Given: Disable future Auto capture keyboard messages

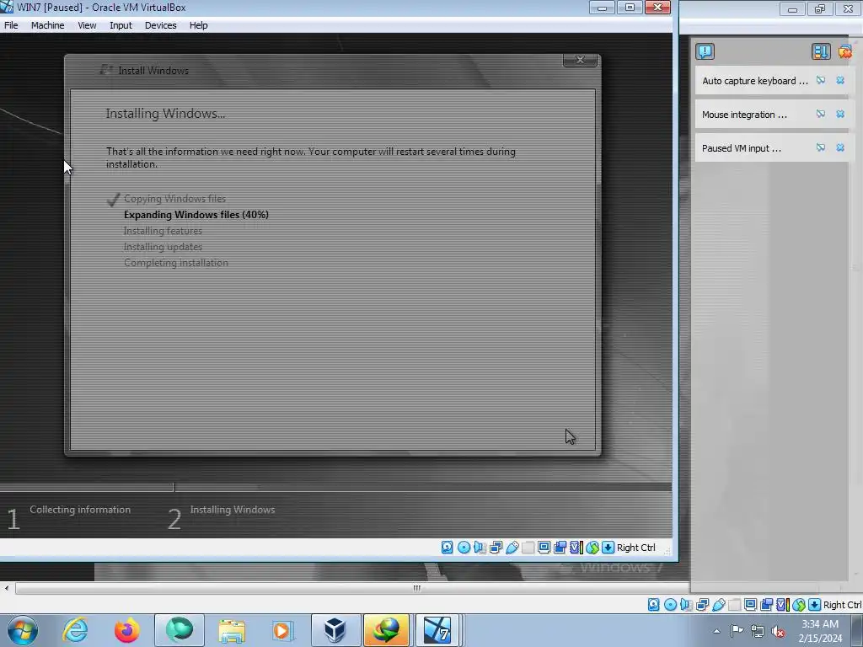Looking at the screenshot, I should [x=821, y=80].
